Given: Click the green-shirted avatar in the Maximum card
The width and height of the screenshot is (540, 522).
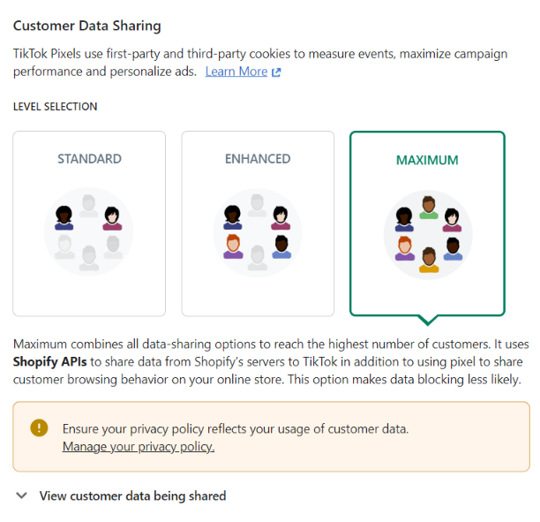Looking at the screenshot, I should pos(429,208).
